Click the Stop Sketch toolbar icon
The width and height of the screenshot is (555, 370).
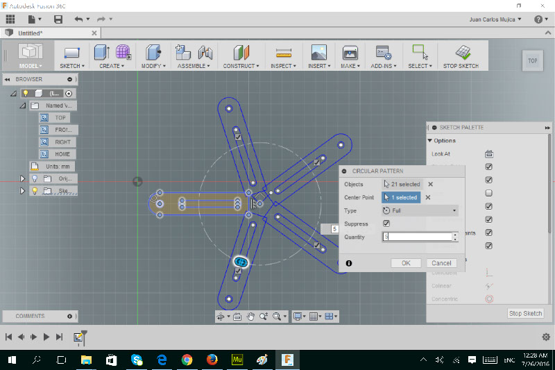tap(463, 52)
